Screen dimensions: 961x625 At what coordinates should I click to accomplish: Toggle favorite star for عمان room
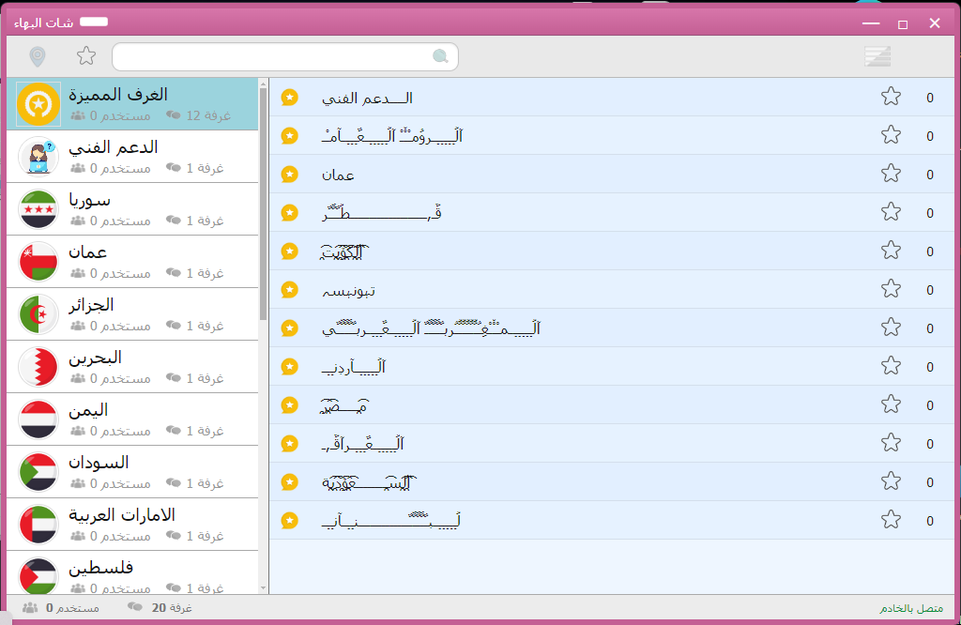(891, 174)
